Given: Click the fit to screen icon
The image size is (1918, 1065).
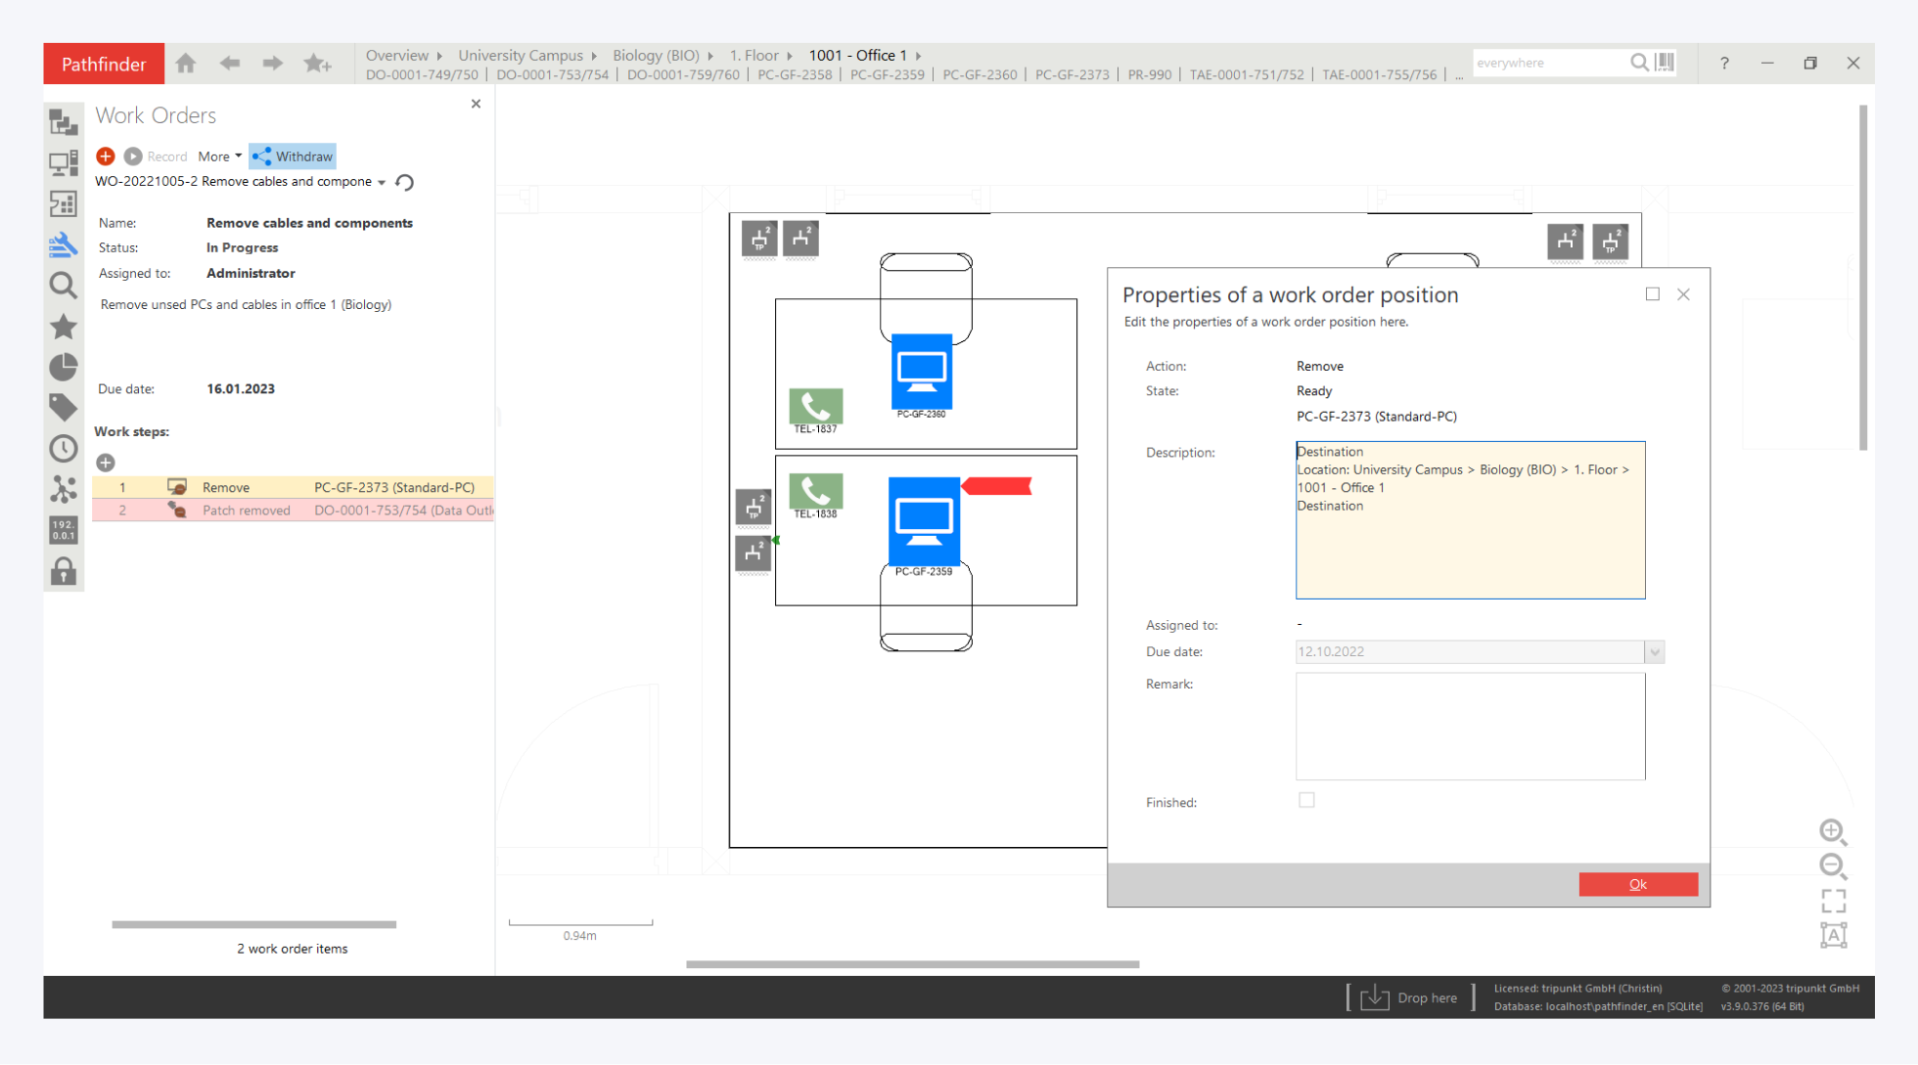Looking at the screenshot, I should coord(1833,901).
